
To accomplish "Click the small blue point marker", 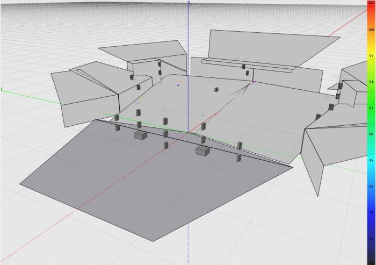I will [178, 85].
